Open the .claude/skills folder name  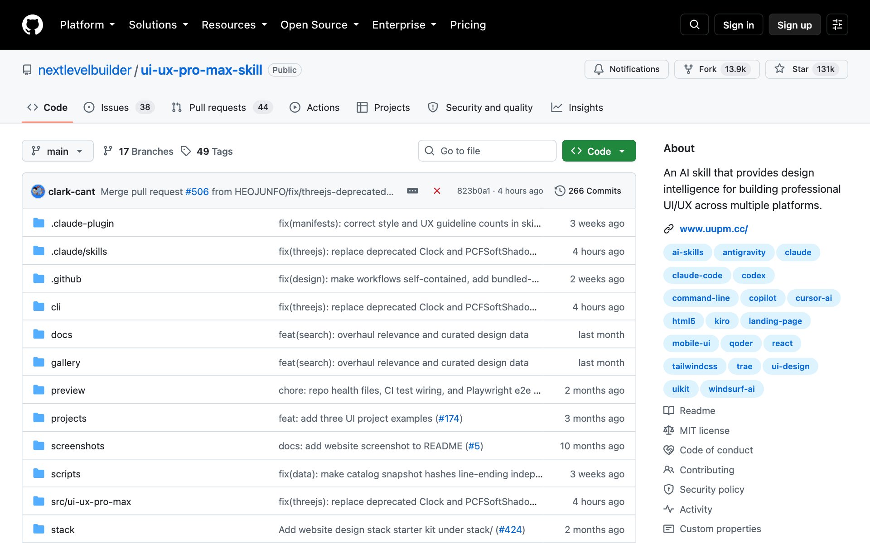[79, 252]
